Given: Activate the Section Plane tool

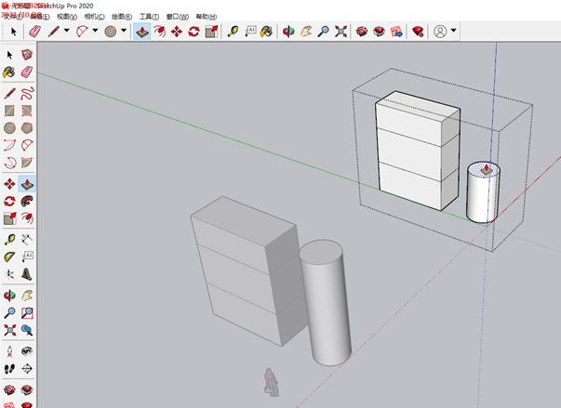Looking at the screenshot, I should (x=27, y=369).
